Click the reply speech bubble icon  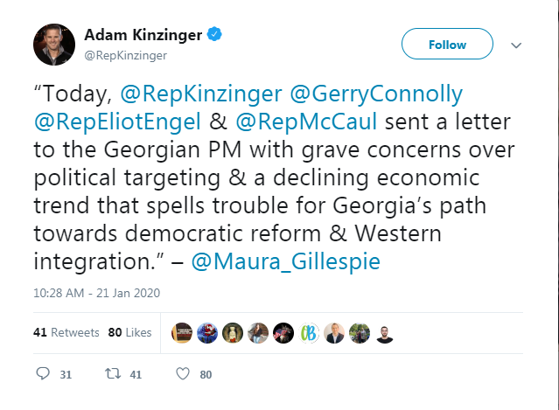coord(44,374)
